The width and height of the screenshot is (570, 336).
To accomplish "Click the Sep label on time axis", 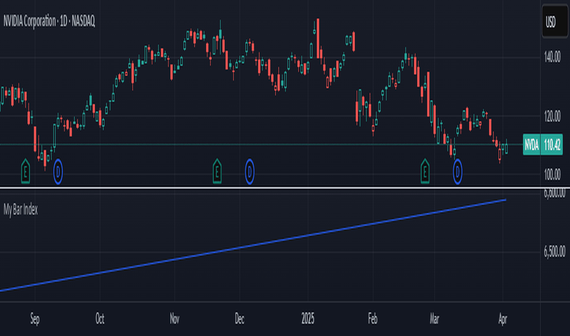I will pos(34,319).
